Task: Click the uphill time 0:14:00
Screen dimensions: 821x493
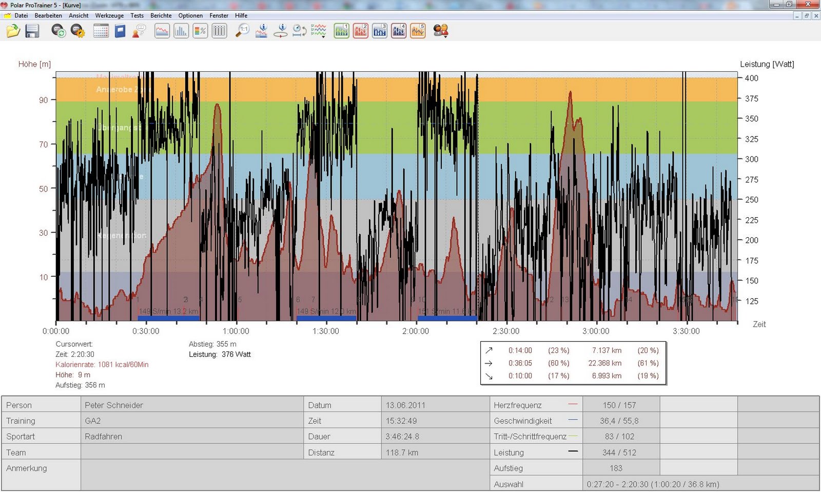Action: (x=520, y=351)
